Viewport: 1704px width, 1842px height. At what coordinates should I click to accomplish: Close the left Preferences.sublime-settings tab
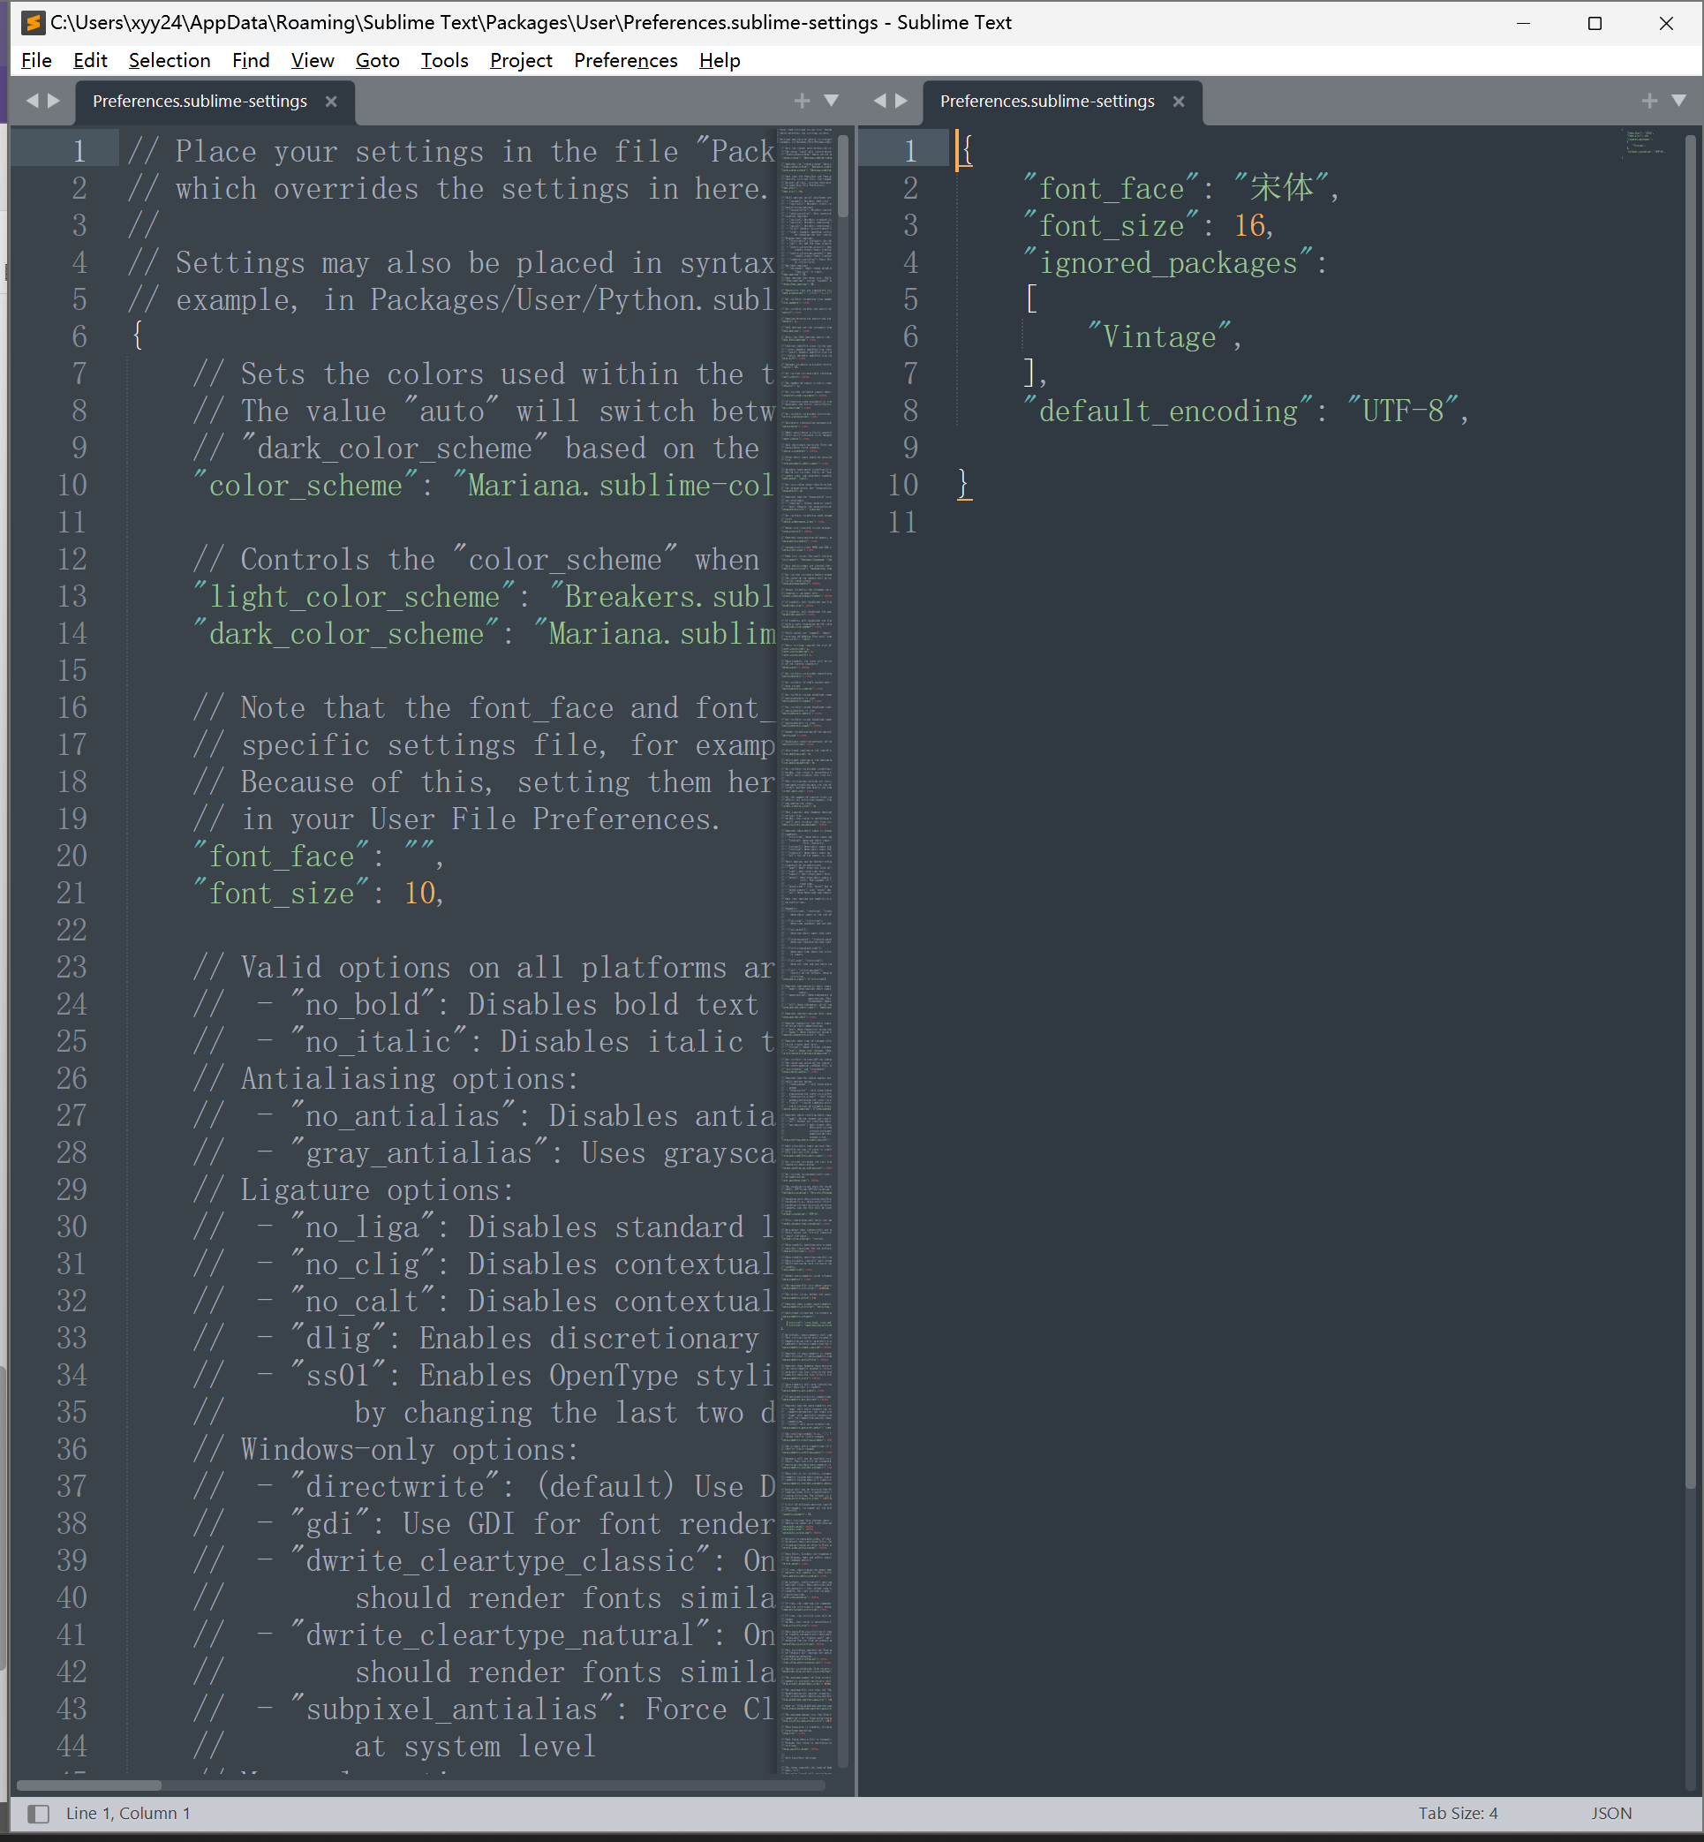331,102
